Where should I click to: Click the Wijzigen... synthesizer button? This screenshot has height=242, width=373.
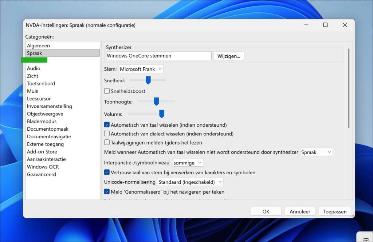point(228,56)
